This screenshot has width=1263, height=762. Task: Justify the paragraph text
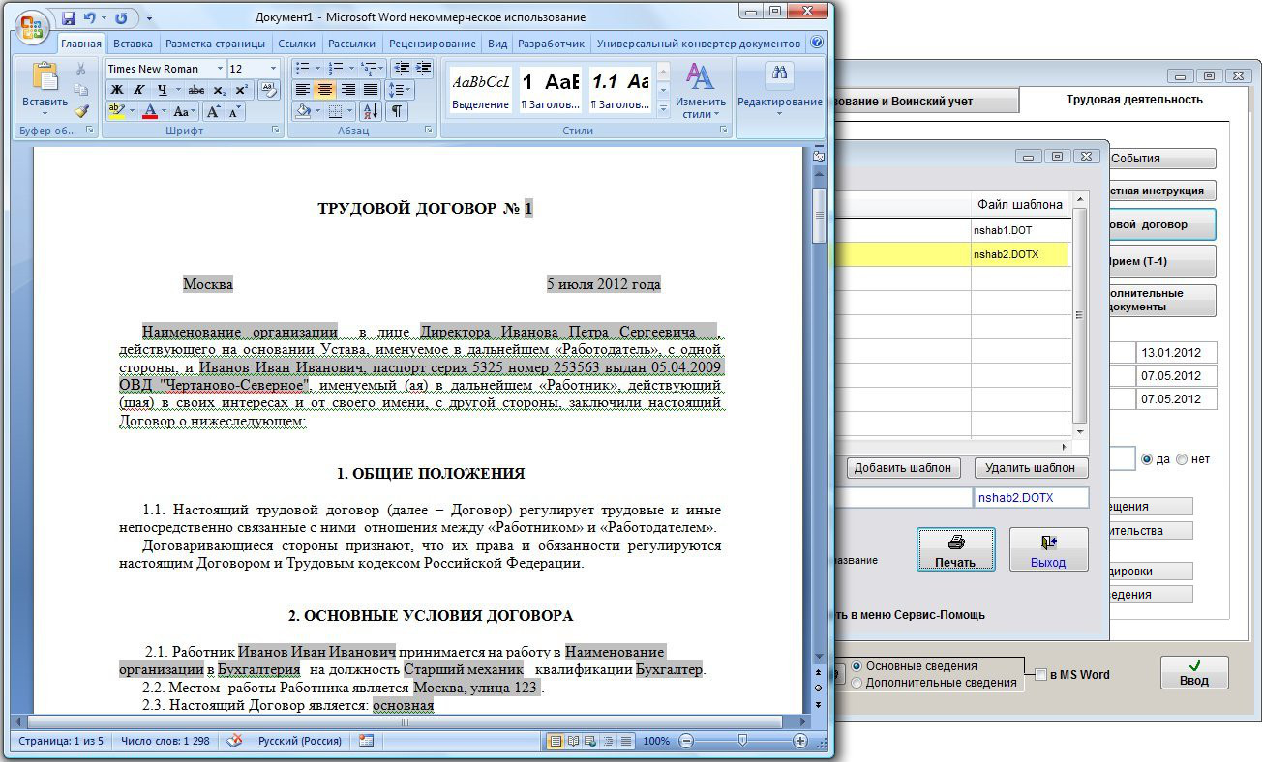click(370, 90)
